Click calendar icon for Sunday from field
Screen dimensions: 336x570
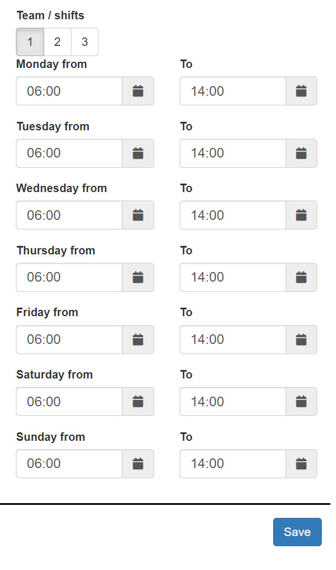click(x=138, y=464)
